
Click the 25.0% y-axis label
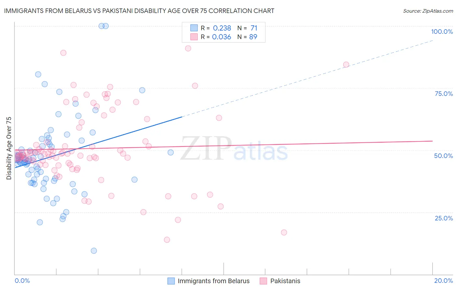coord(444,218)
